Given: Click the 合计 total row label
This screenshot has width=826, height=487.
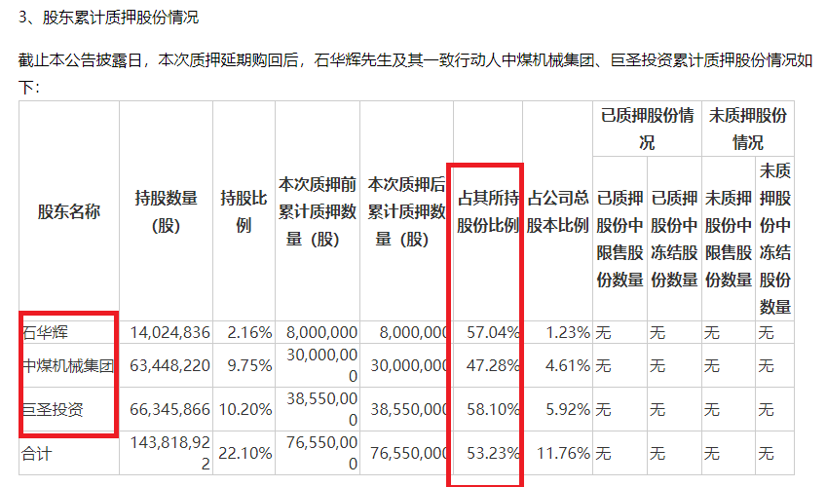Looking at the screenshot, I should tap(37, 453).
